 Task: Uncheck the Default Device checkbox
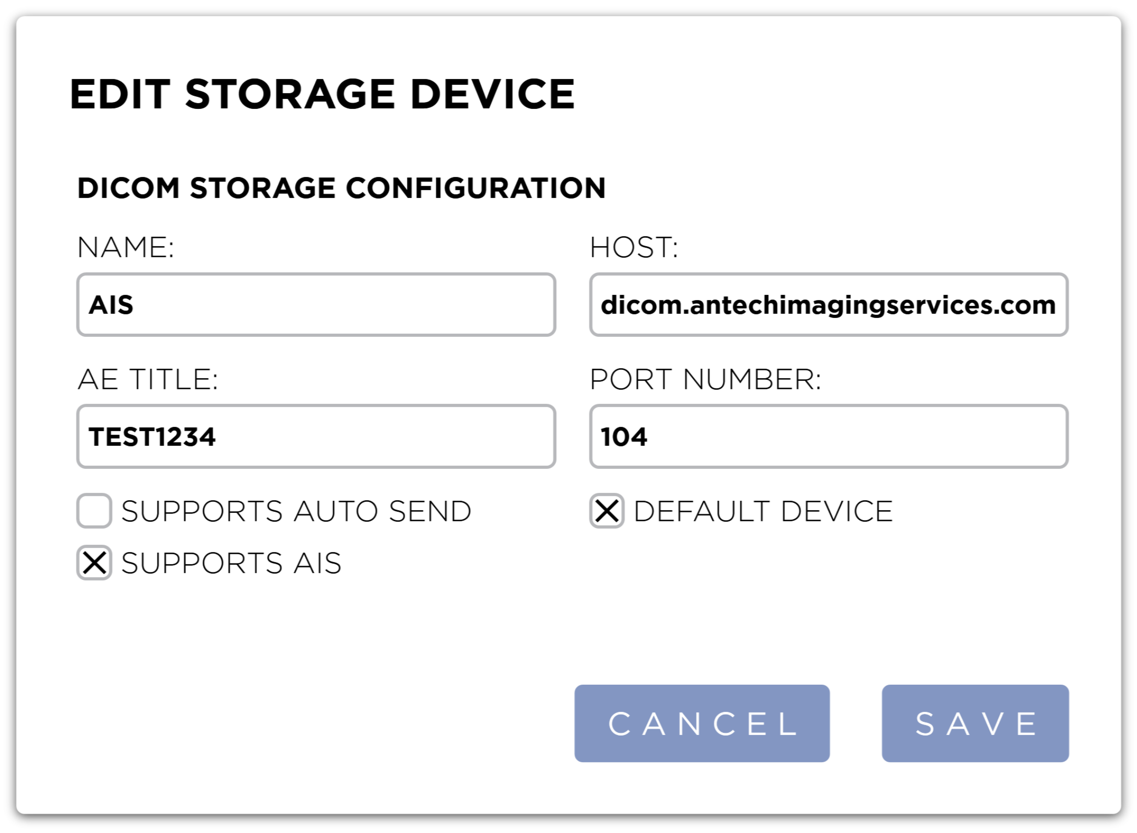[607, 511]
